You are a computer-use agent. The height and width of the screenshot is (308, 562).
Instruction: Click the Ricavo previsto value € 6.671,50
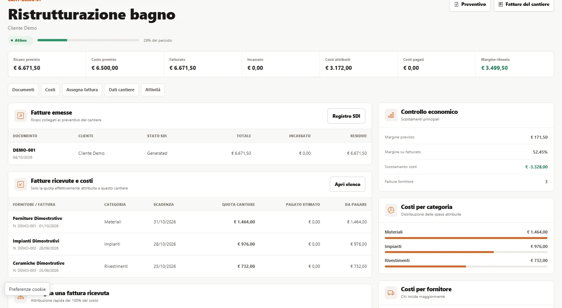(27, 68)
